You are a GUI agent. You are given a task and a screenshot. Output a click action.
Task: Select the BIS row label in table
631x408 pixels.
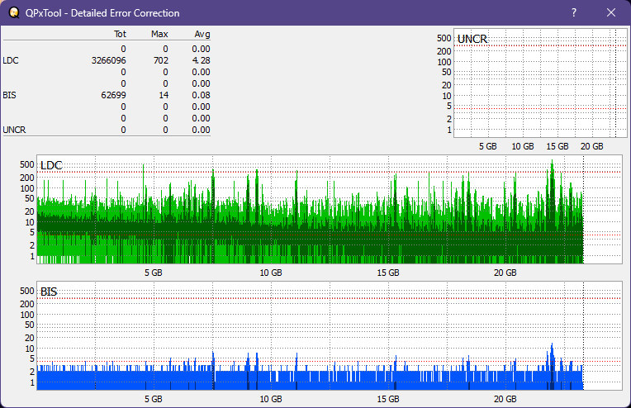(9, 95)
